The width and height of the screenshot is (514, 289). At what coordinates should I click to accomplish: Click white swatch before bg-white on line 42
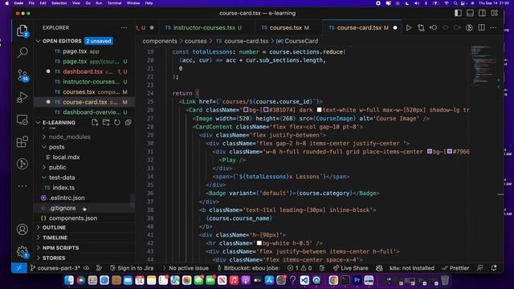(259, 243)
